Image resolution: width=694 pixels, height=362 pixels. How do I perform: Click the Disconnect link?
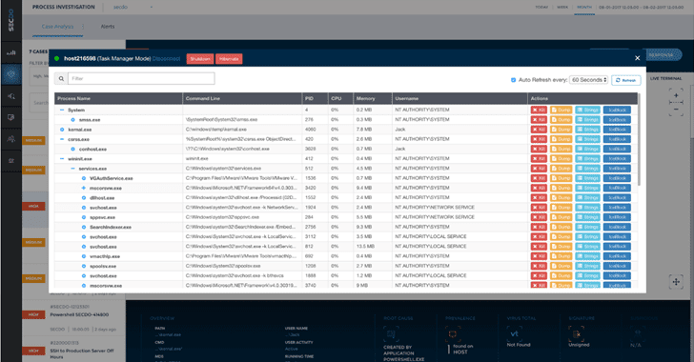(167, 59)
